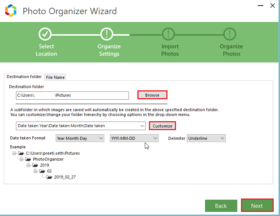Click the Organize Settings step icon
This screenshot has width=280, height=216.
[107, 34]
